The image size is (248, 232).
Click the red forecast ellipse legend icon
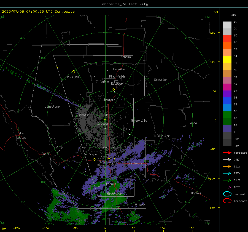click(227, 201)
